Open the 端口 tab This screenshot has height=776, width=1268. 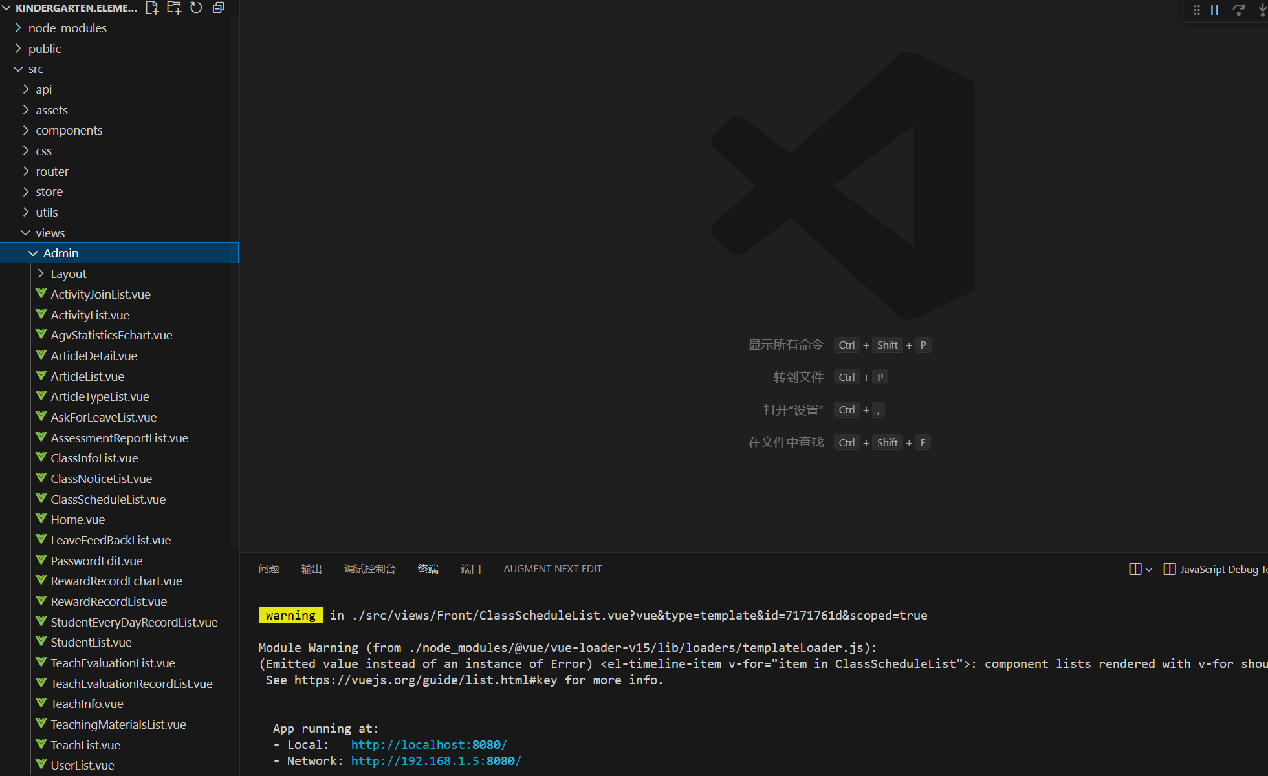click(x=470, y=569)
